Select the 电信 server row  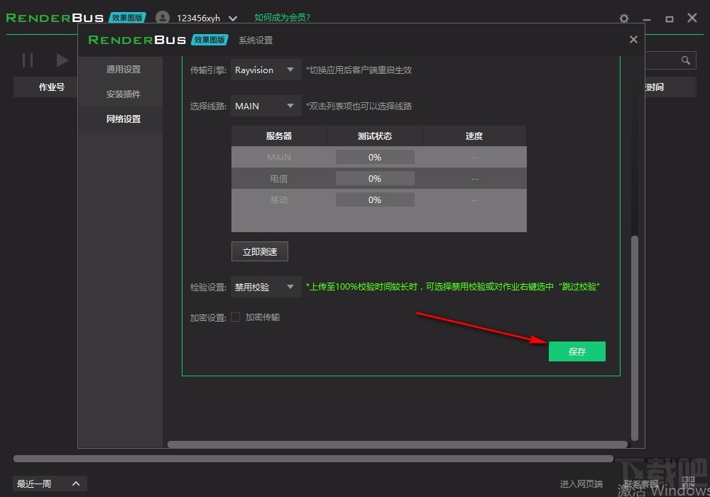pyautogui.click(x=378, y=178)
